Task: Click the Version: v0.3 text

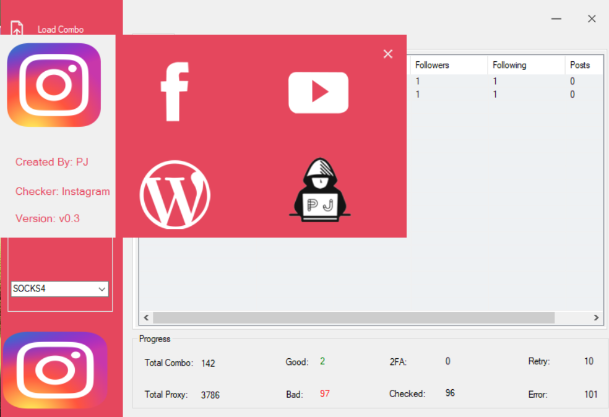Action: click(48, 218)
